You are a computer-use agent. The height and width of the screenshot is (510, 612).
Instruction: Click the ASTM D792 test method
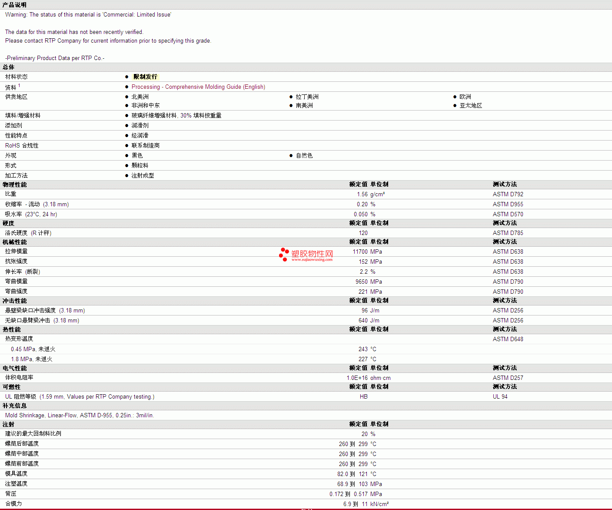click(508, 195)
